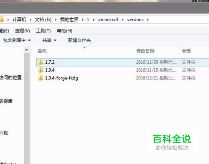Click the 2016/11/18 date of 1.9.4

point(156,70)
